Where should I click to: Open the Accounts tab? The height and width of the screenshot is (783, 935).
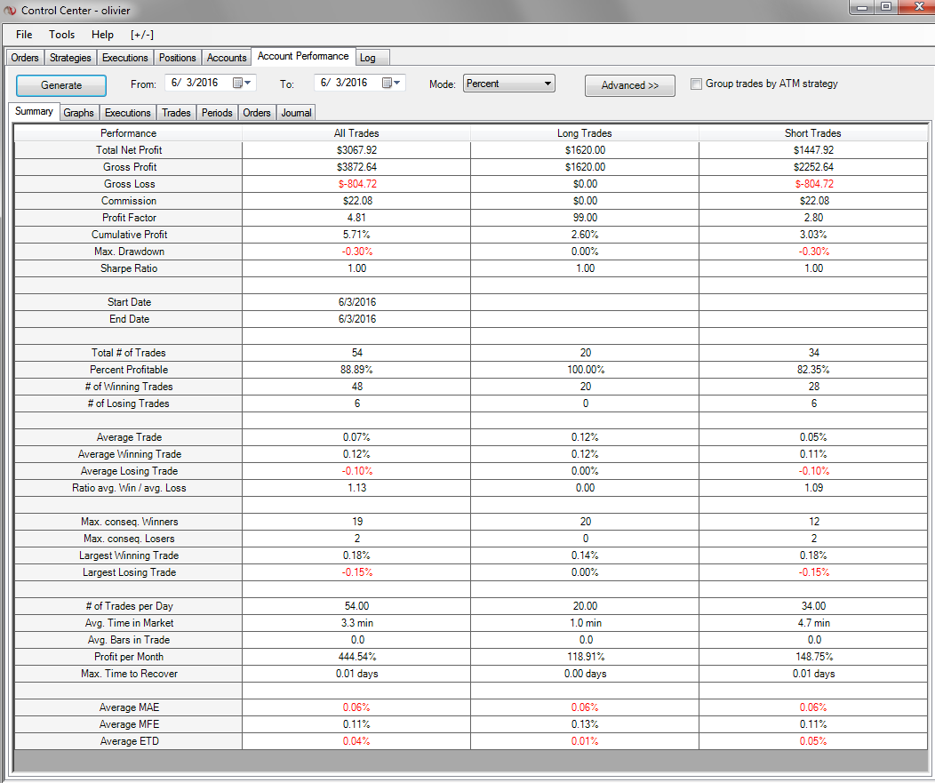click(x=227, y=58)
